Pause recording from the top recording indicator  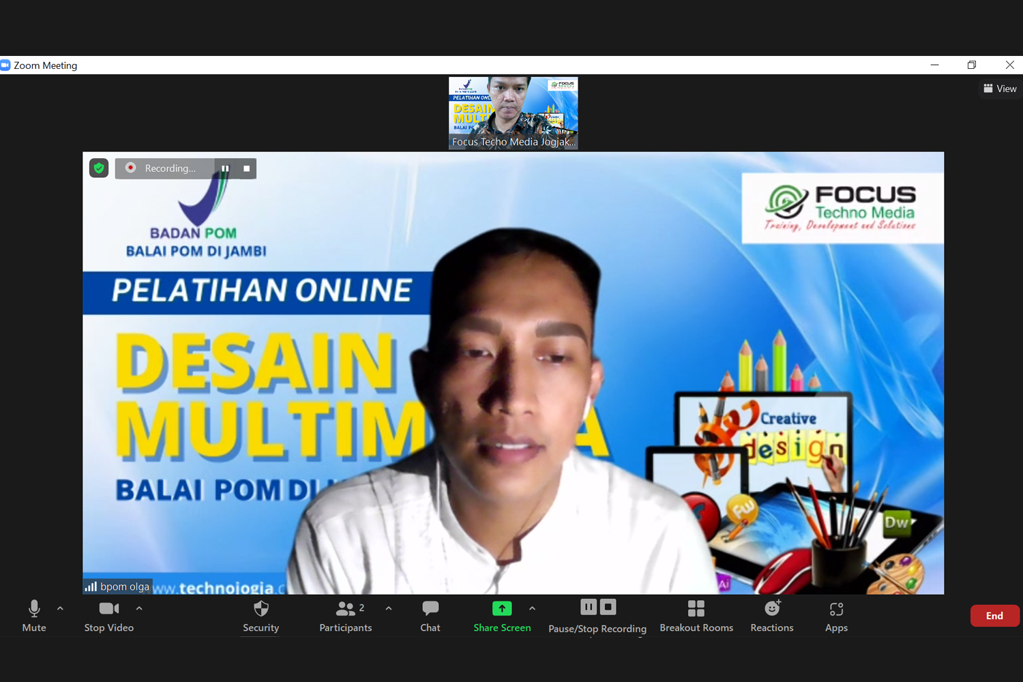point(225,168)
